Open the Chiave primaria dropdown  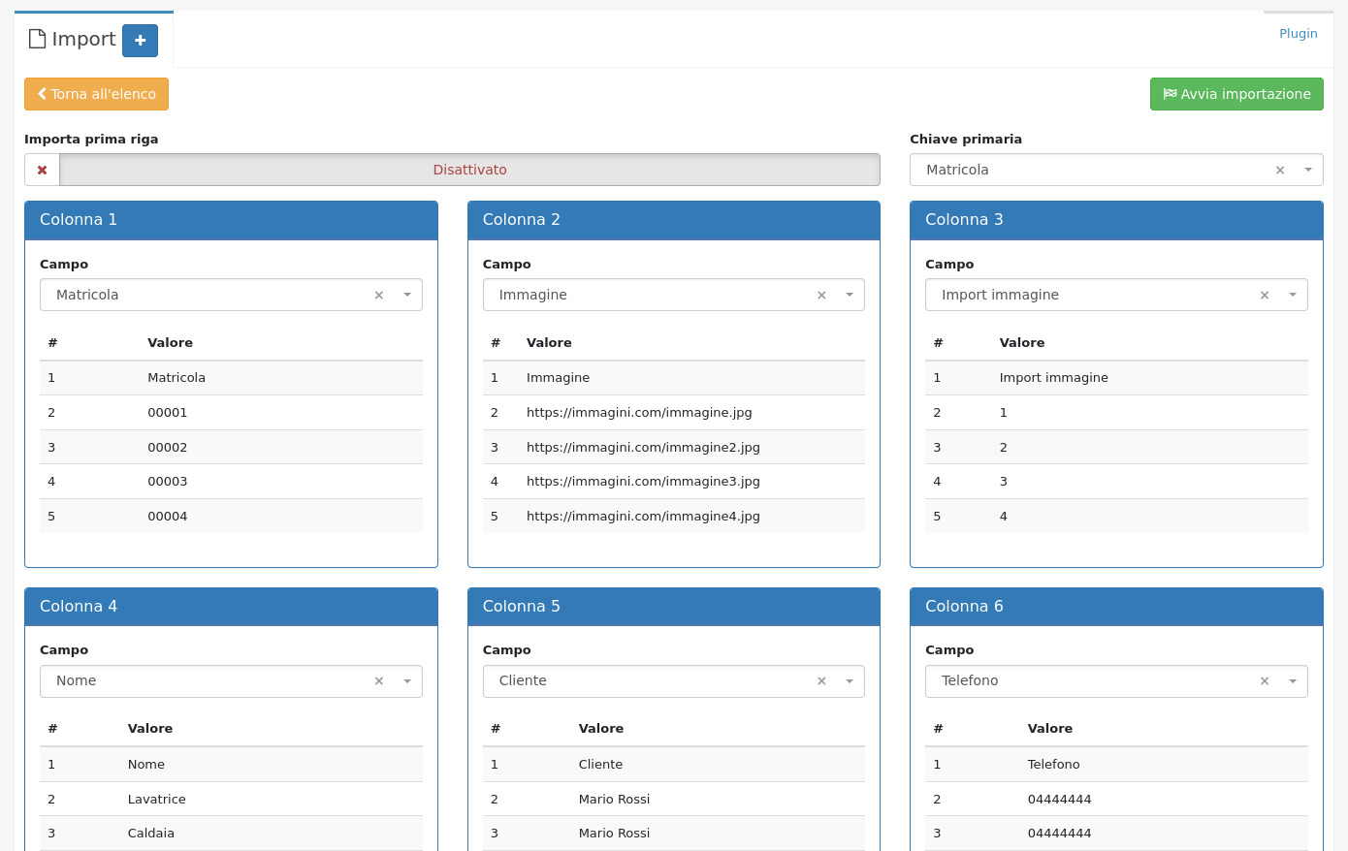(x=1308, y=170)
